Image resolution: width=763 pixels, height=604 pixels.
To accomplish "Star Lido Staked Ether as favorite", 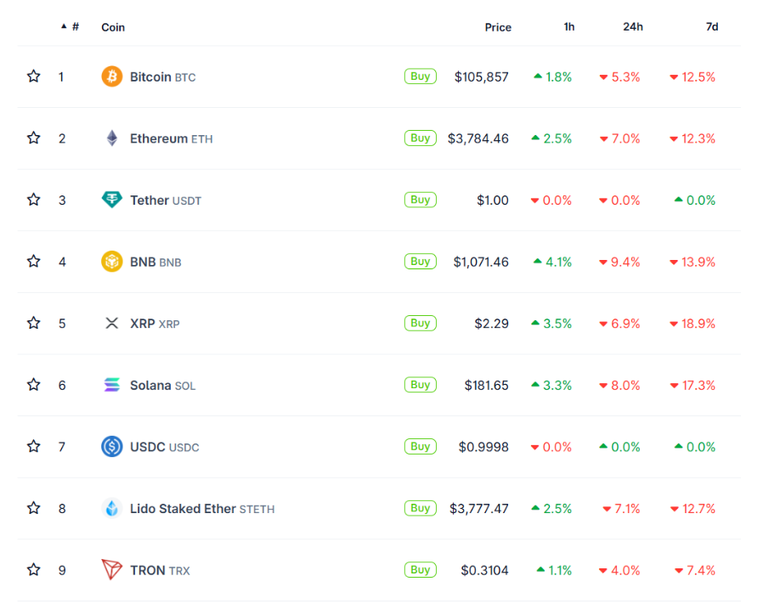I will coord(34,508).
